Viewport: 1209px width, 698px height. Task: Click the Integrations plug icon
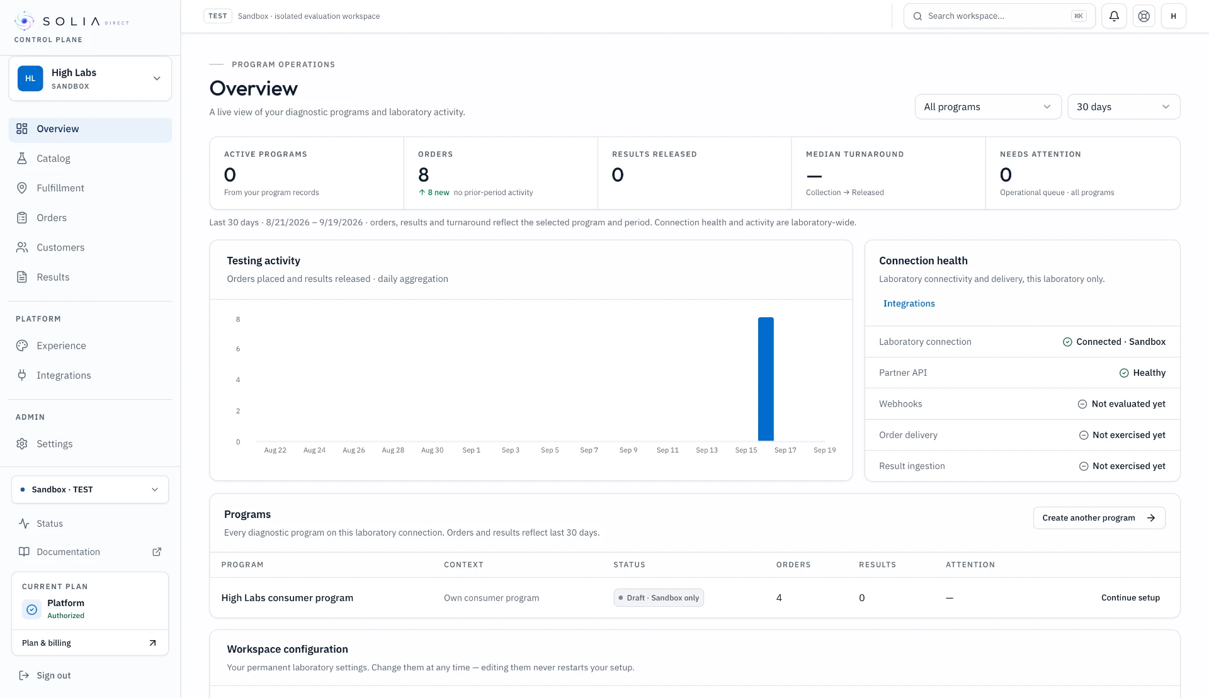[x=22, y=375]
